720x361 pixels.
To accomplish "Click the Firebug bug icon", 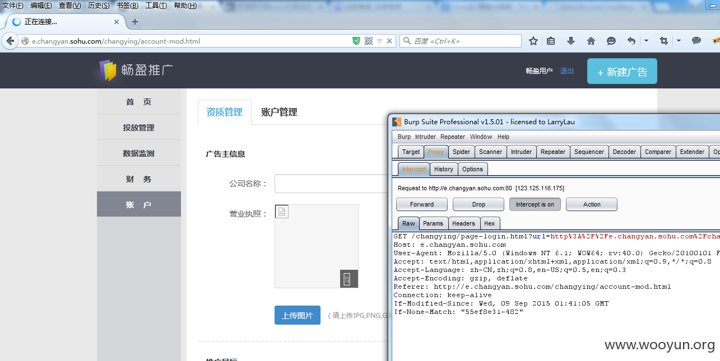I will [716, 41].
